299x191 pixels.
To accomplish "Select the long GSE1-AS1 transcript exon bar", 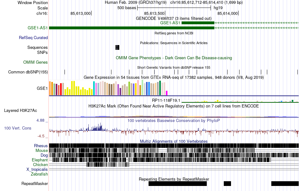I will pos(132,28).
